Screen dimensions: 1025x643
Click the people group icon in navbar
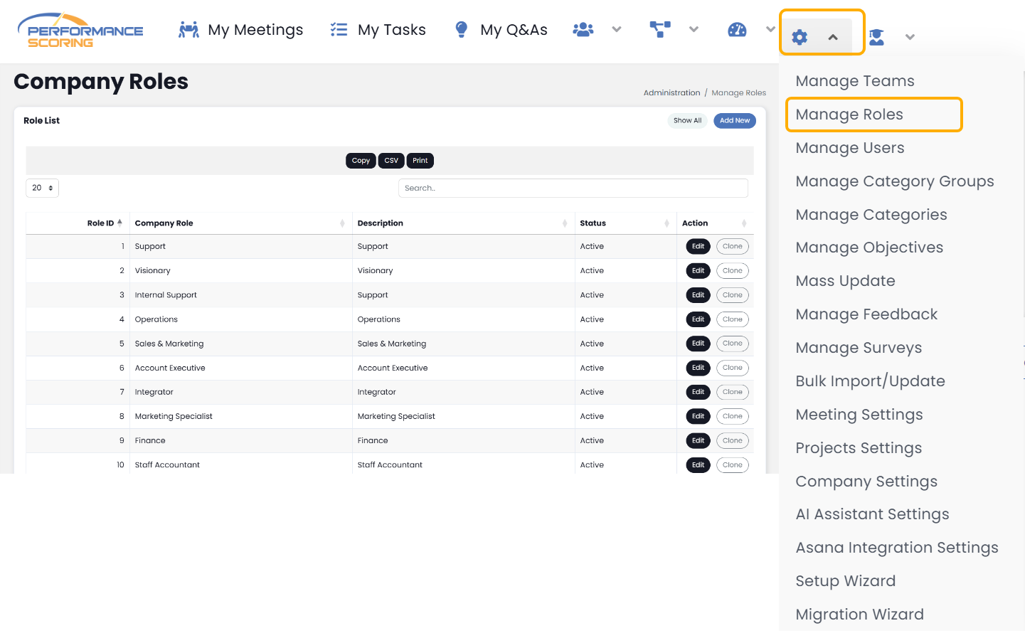click(583, 30)
